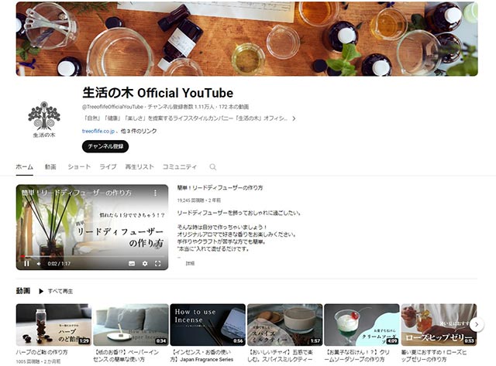The height and width of the screenshot is (366, 496).
Task: Open the Paper Incense video thumbnail
Action: pyautogui.click(x=131, y=325)
